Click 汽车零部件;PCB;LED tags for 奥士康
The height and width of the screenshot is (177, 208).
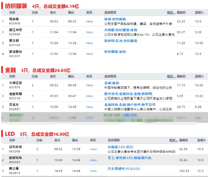[124, 169]
